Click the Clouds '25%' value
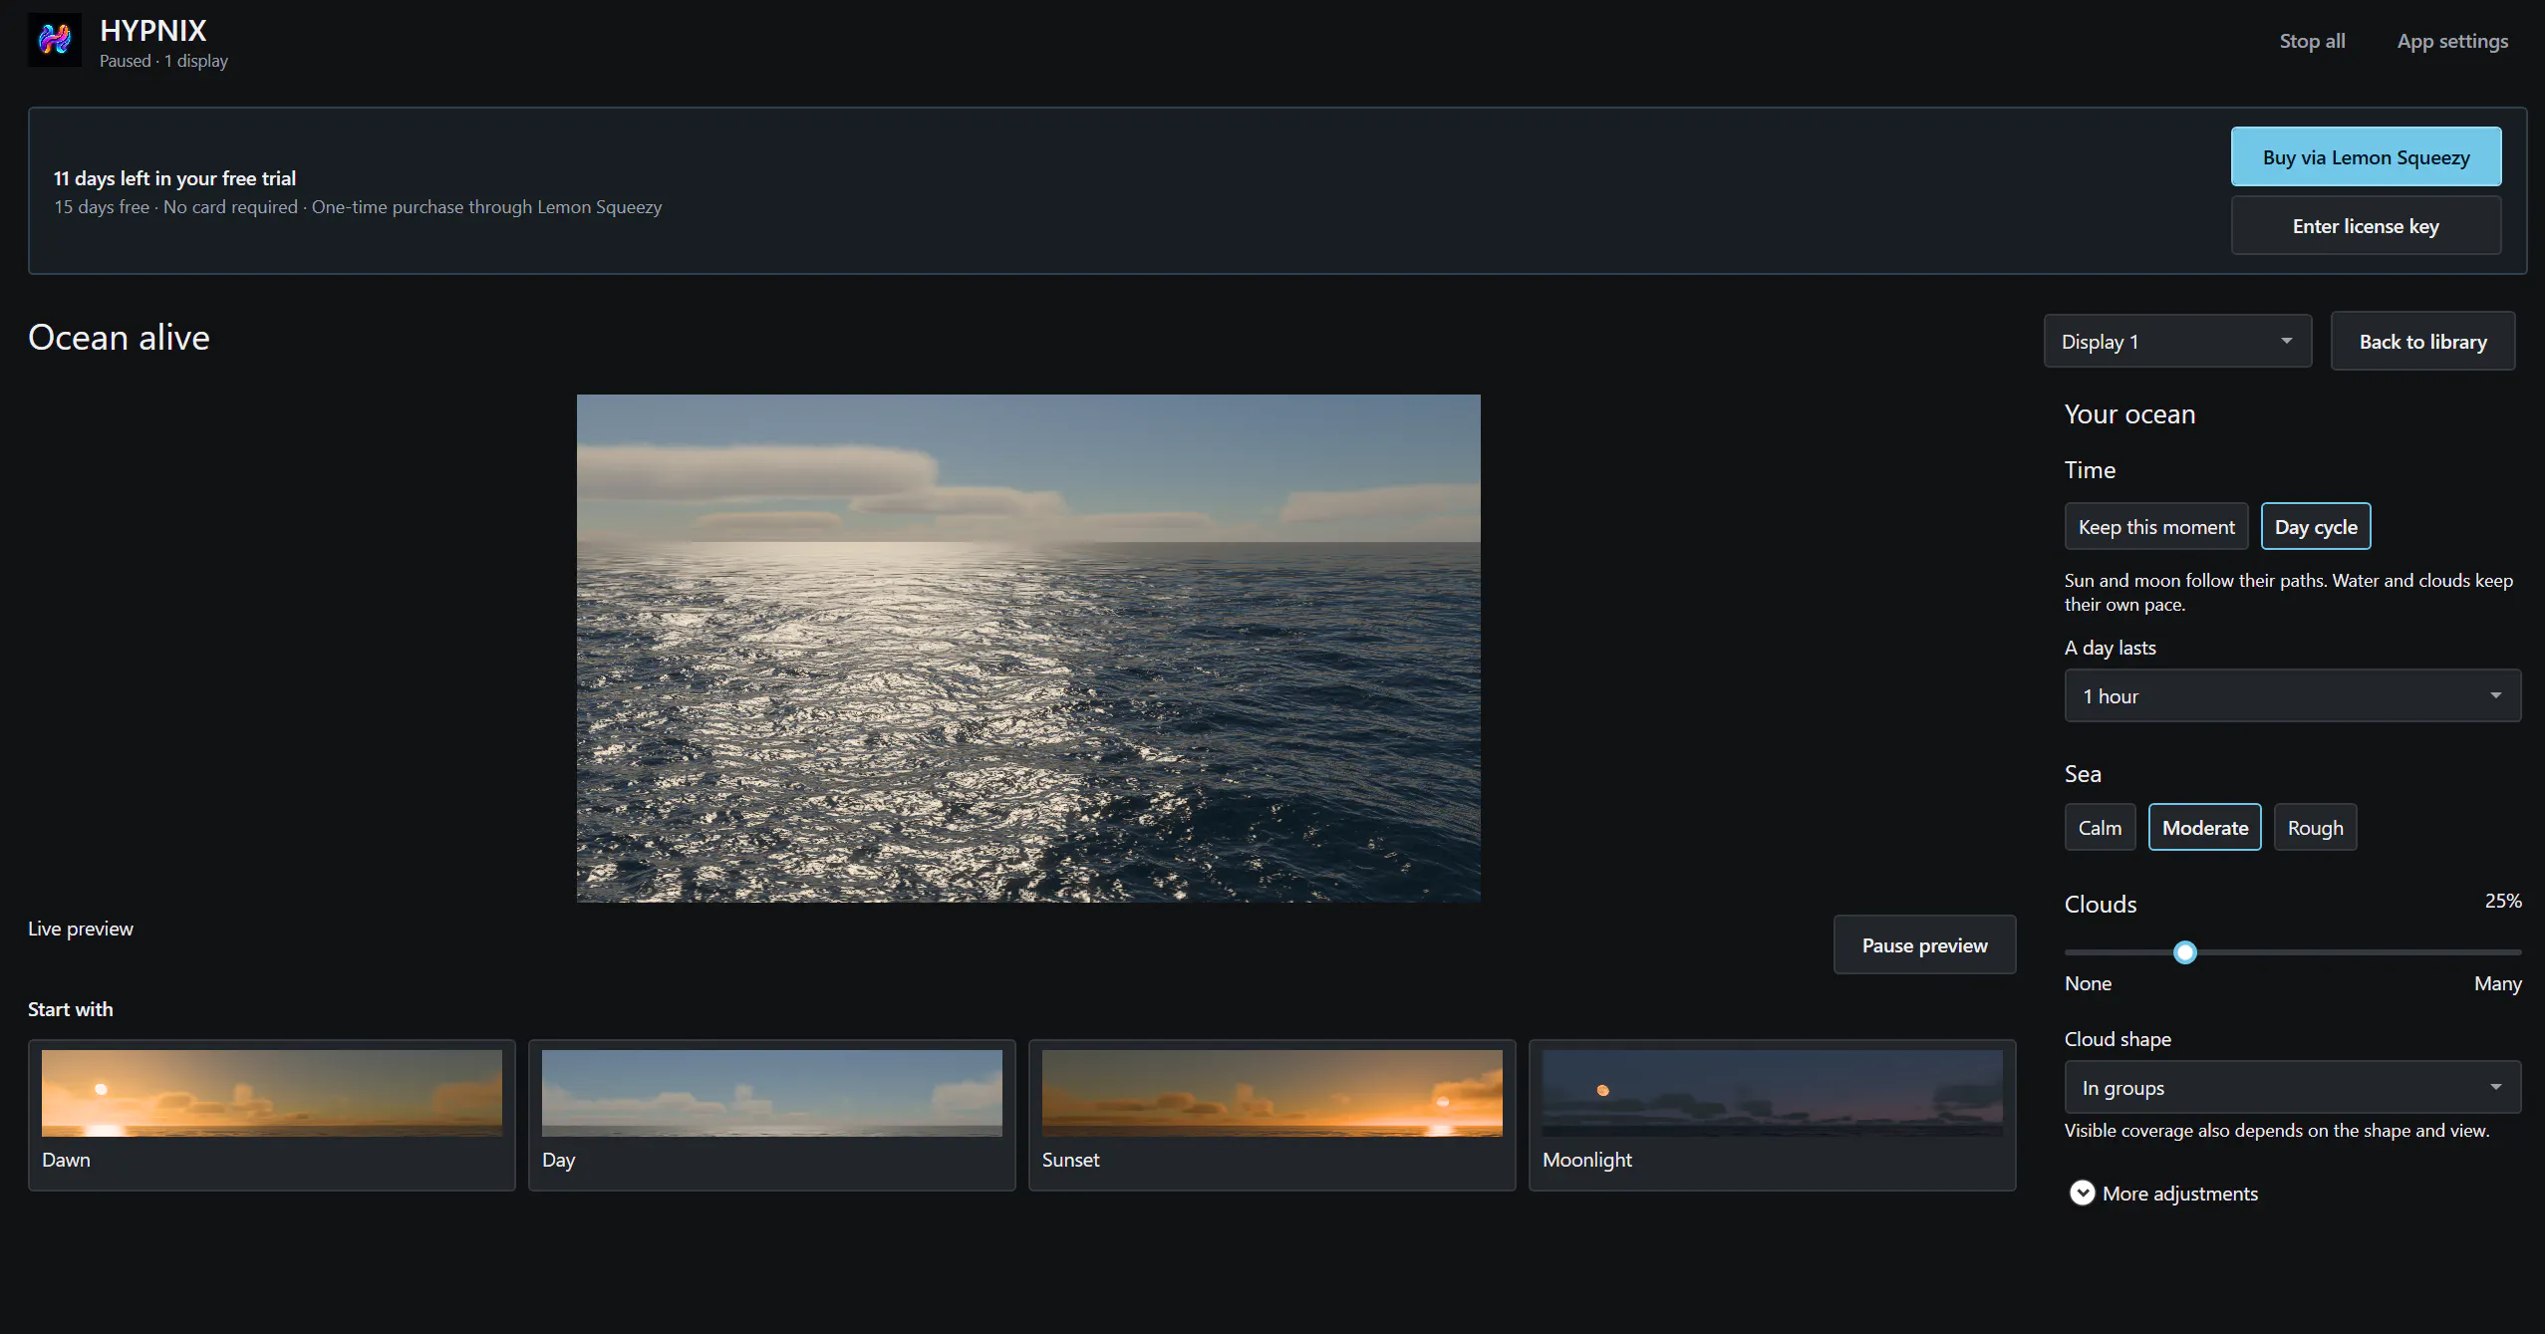Screen dimensions: 2545x1334 click(x=2502, y=901)
